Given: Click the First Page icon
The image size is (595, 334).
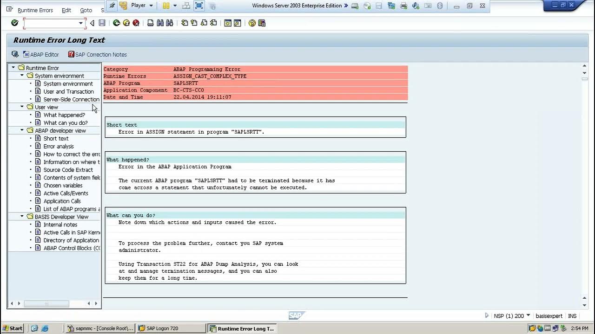Looking at the screenshot, I should tap(185, 23).
